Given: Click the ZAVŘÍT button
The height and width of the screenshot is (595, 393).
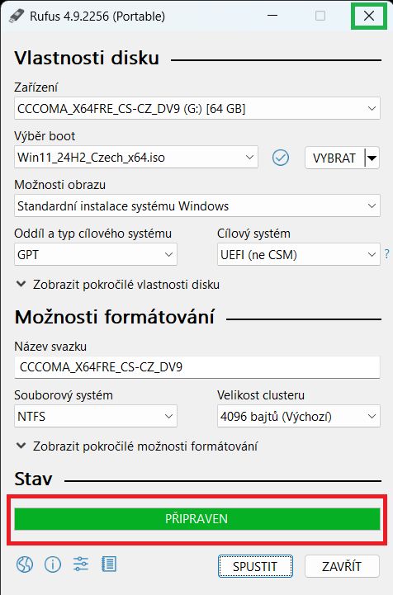Looking at the screenshot, I should click(342, 566).
